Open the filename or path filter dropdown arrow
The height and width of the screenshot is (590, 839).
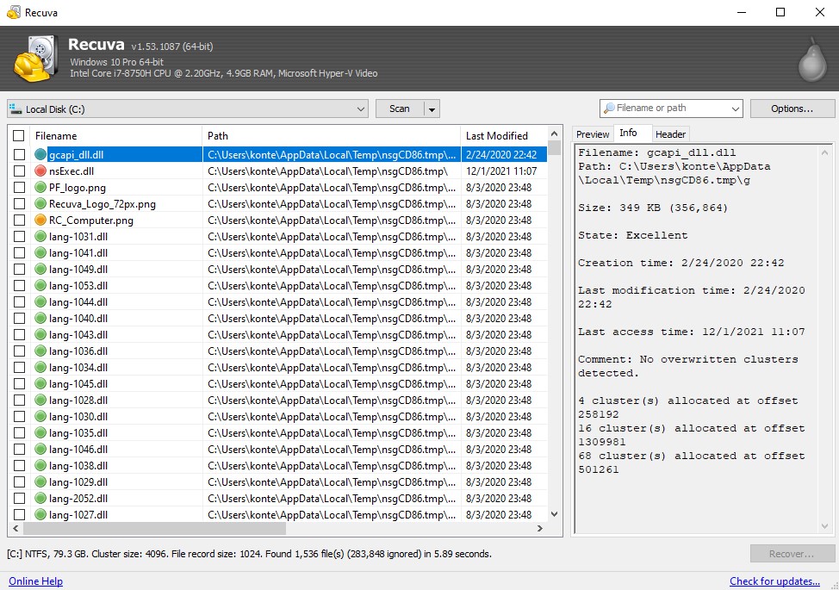pyautogui.click(x=736, y=109)
